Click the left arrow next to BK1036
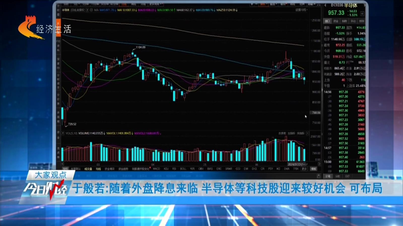This screenshot has width=403, height=226. (x=325, y=5)
